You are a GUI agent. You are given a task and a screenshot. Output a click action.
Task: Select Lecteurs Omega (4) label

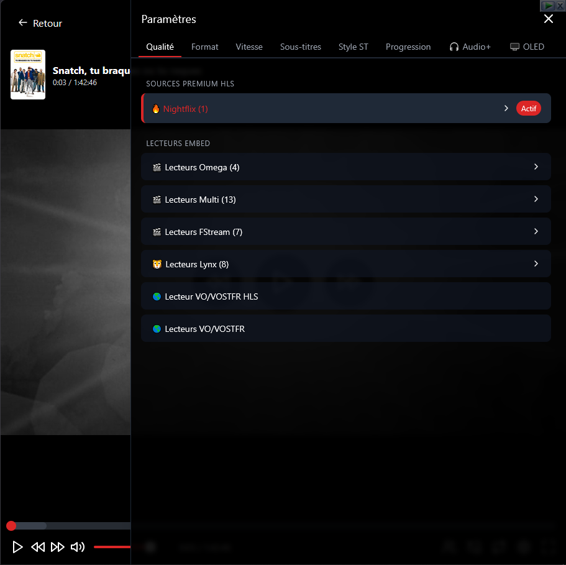(x=202, y=167)
